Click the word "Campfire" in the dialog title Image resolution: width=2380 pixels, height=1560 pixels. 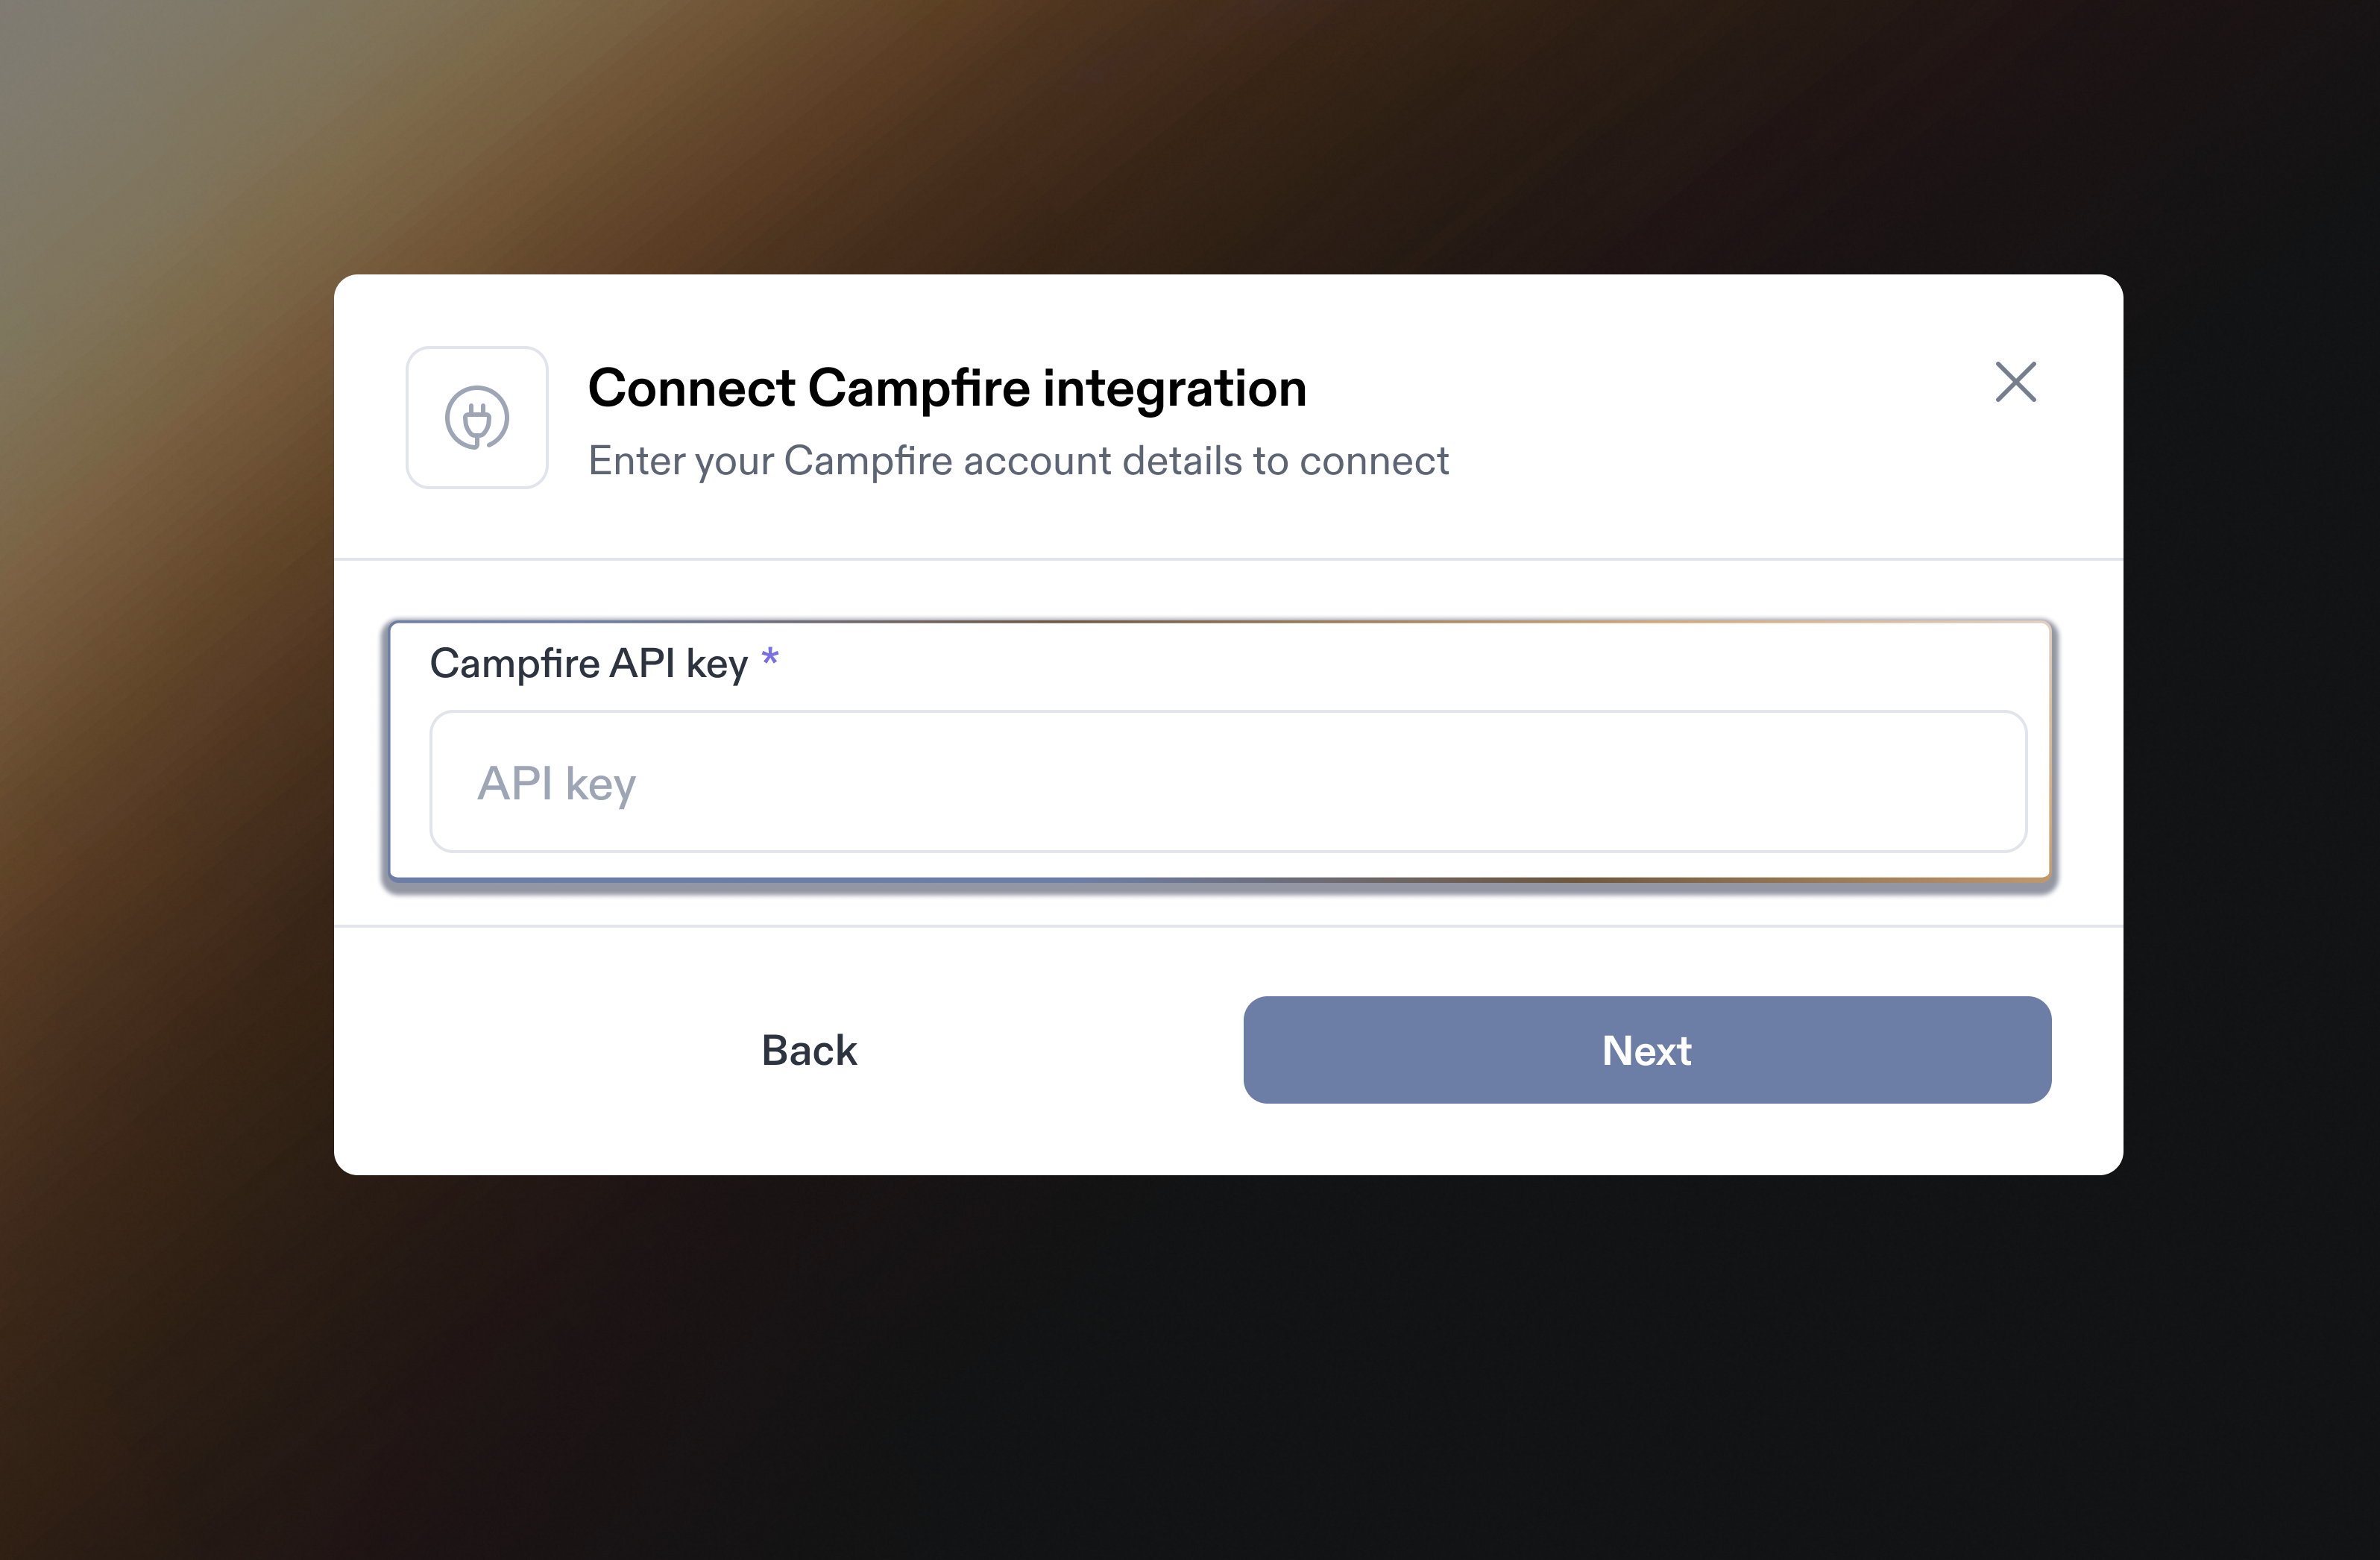click(x=918, y=388)
